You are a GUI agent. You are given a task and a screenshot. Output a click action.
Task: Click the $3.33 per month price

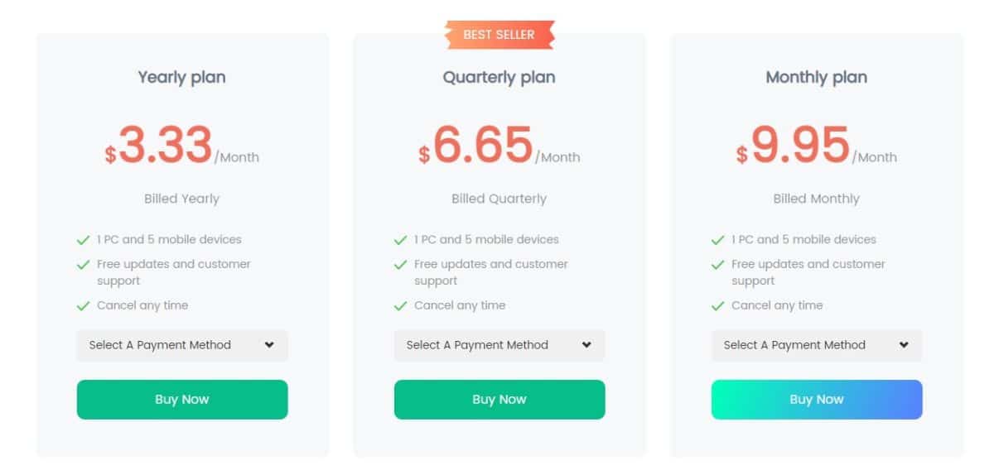[165, 146]
